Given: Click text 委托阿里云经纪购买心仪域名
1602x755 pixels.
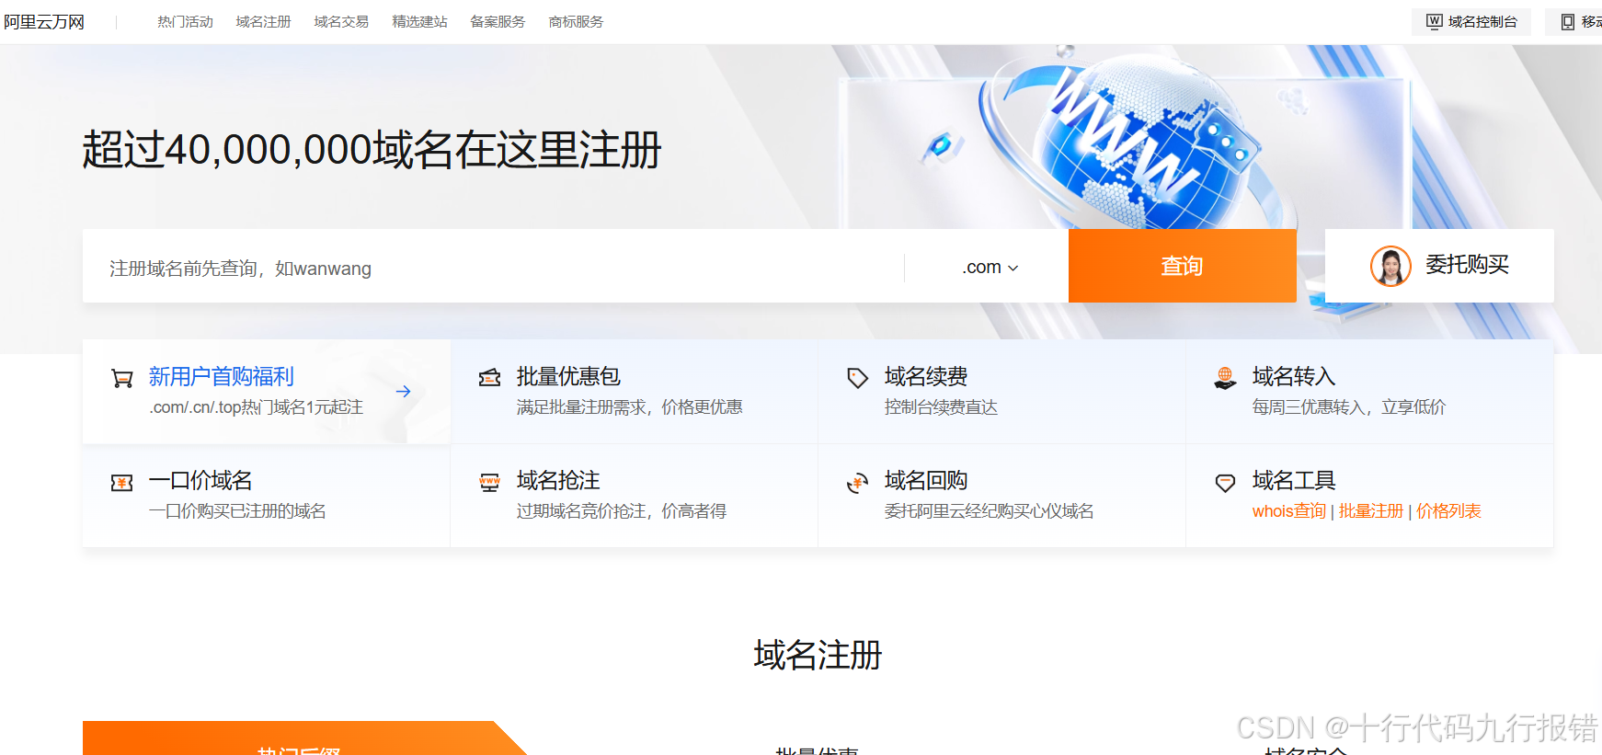Looking at the screenshot, I should pyautogui.click(x=990, y=511).
